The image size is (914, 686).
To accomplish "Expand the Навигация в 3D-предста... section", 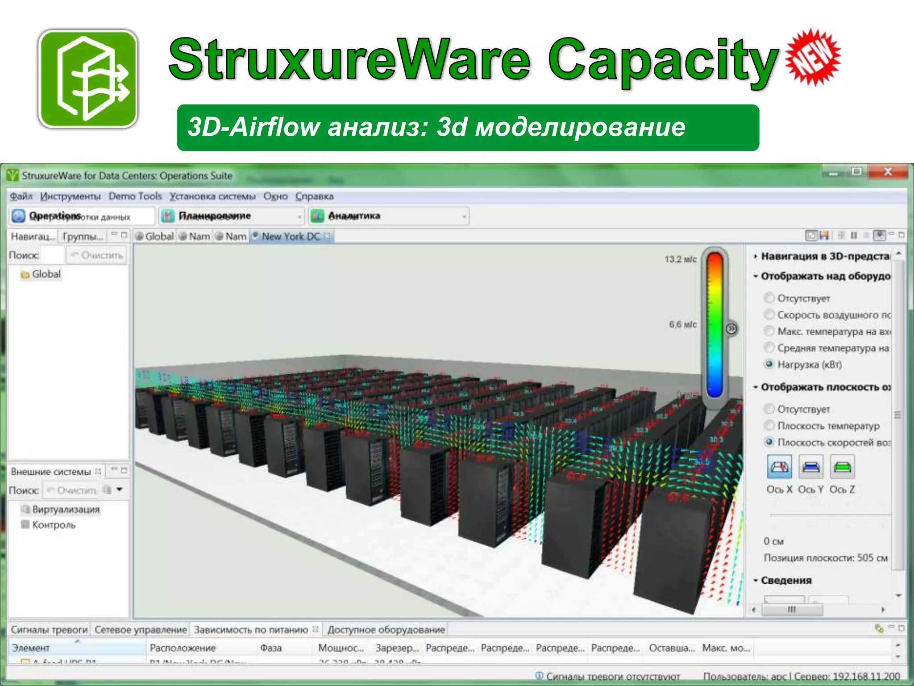I will point(755,256).
